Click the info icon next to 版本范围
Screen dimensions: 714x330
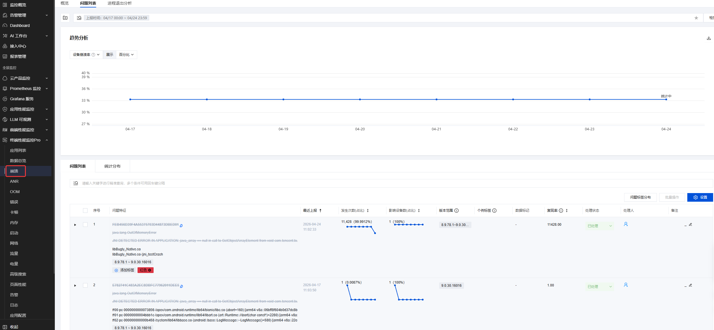(x=456, y=211)
